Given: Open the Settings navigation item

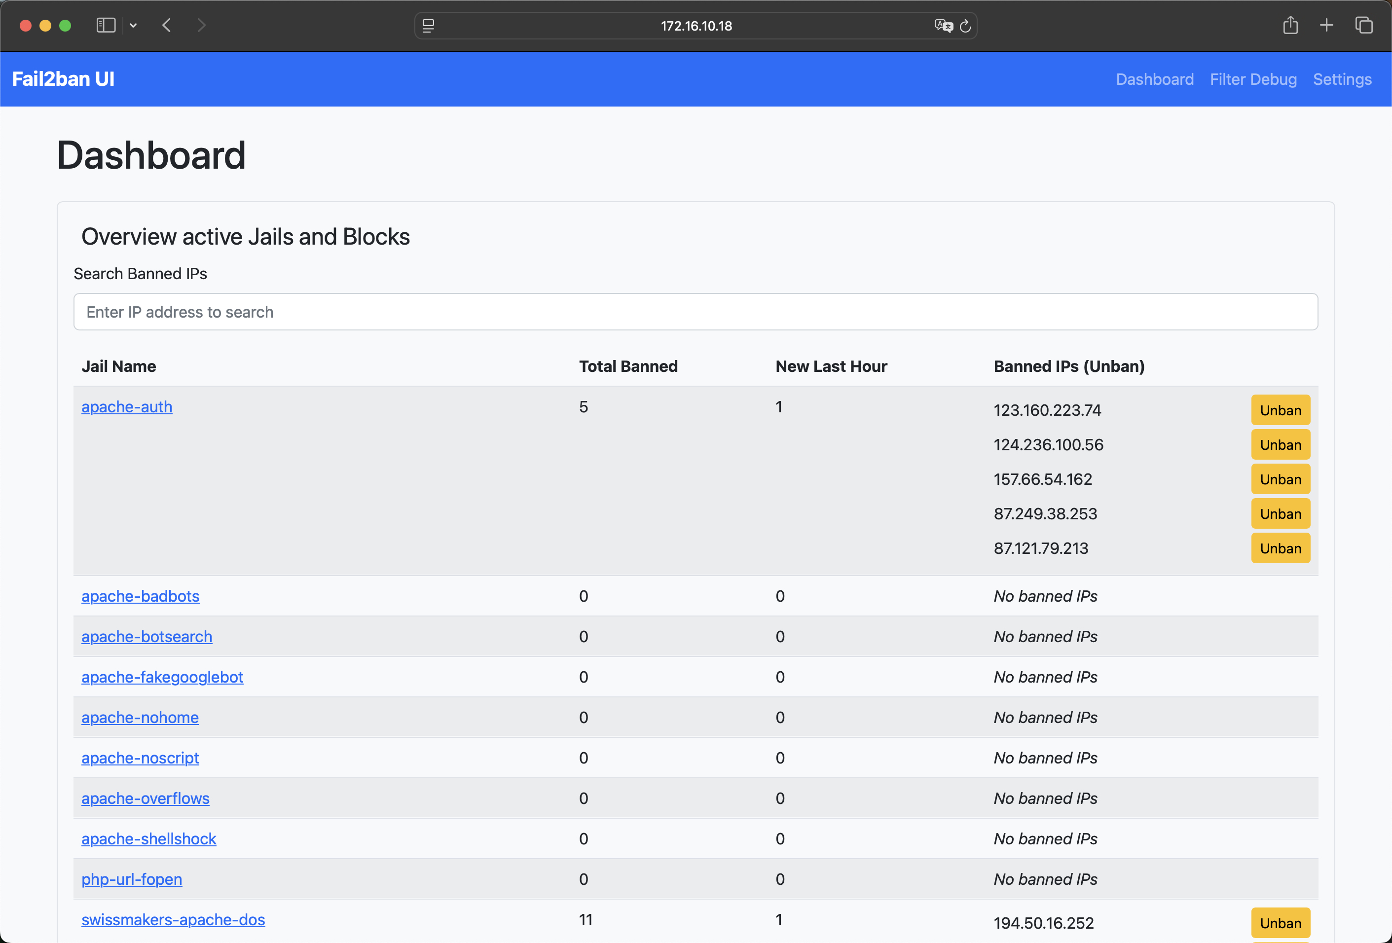Looking at the screenshot, I should (x=1342, y=79).
